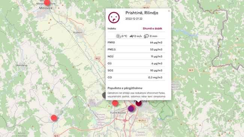Click the precipitation cloud icon
Viewport: 244px width, 137px height.
point(146,36)
